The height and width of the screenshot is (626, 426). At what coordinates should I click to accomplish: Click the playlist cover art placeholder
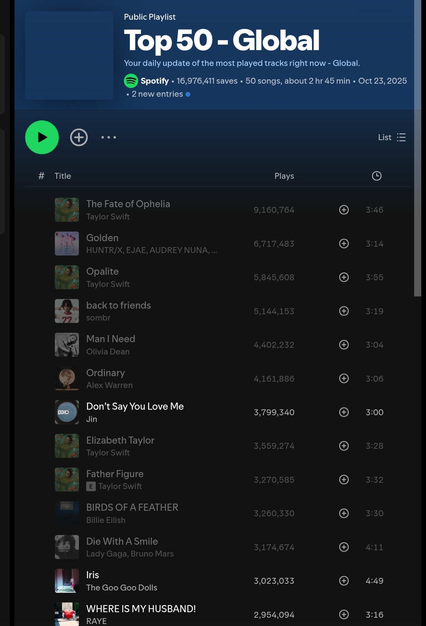point(69,55)
